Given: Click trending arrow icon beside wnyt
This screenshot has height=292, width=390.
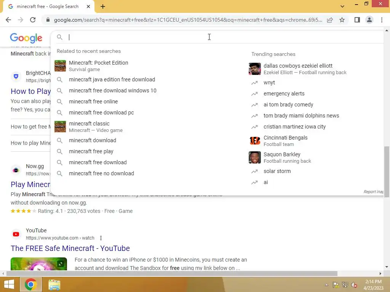Looking at the screenshot, I should 254,83.
